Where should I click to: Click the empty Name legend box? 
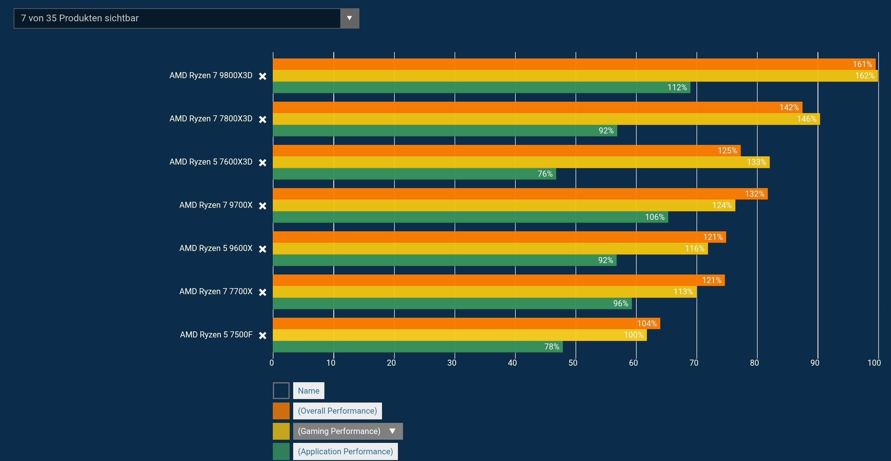click(281, 390)
